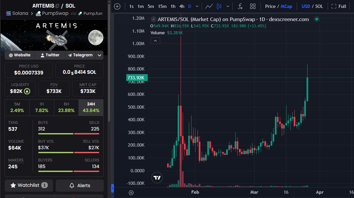This screenshot has height=198, width=354.
Task: Click the Solana chain link
Action: click(x=17, y=13)
